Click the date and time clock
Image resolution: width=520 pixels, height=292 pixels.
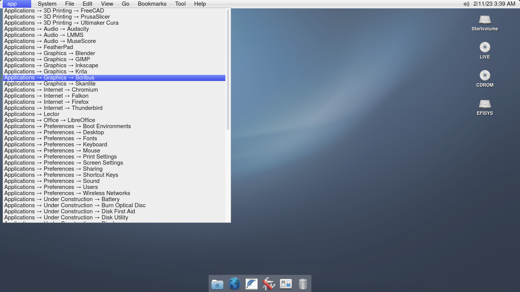(x=494, y=4)
